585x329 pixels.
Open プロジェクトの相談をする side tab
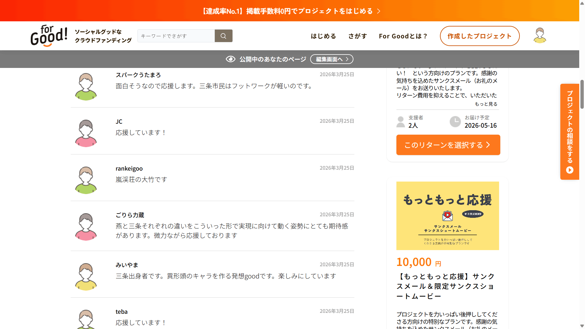pos(569,131)
